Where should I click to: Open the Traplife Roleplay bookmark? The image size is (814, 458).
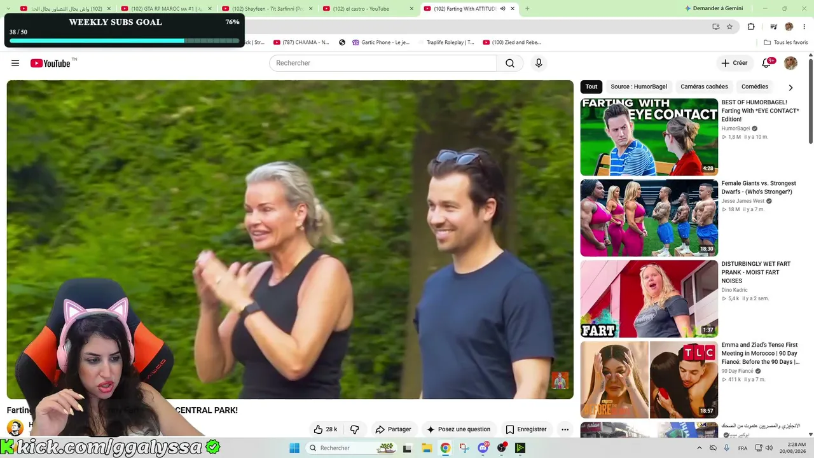446,43
